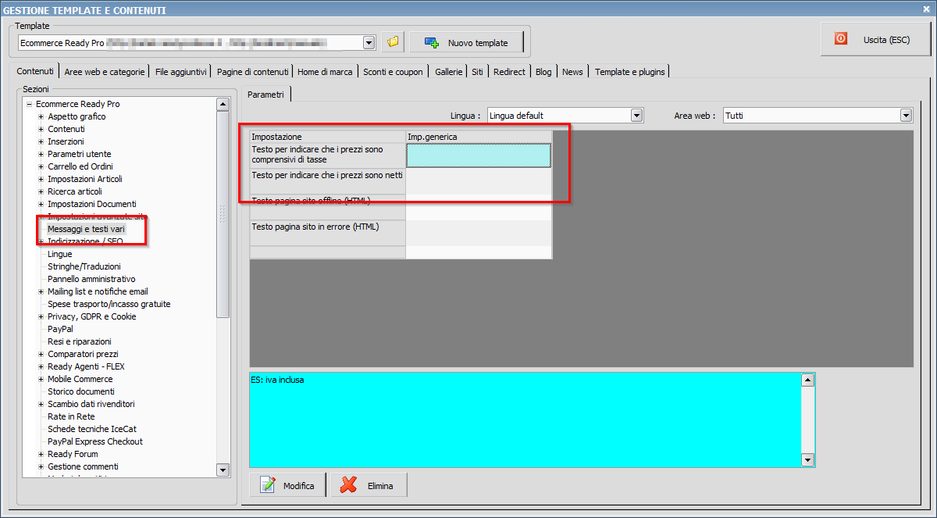The width and height of the screenshot is (937, 518).
Task: Click the cyan text area scroll-down arrow
Action: (808, 460)
